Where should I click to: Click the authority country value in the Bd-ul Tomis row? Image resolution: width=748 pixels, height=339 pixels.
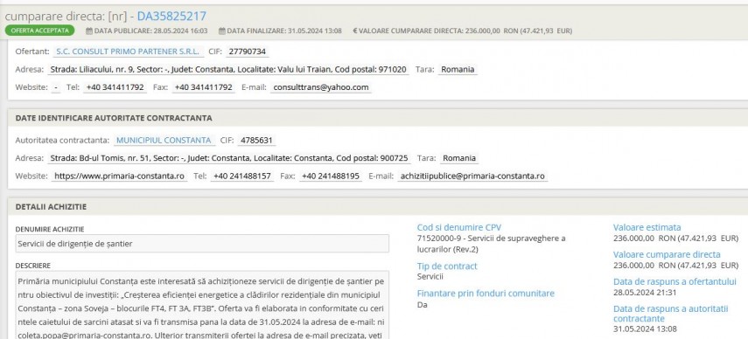459,158
